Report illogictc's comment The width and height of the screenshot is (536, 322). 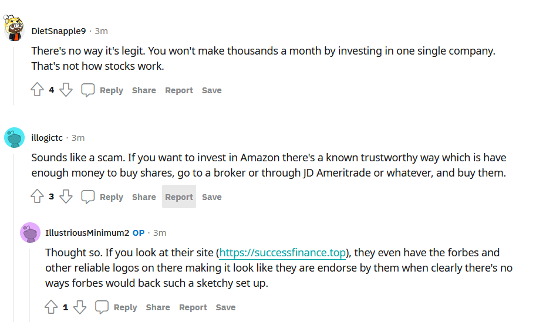[179, 197]
